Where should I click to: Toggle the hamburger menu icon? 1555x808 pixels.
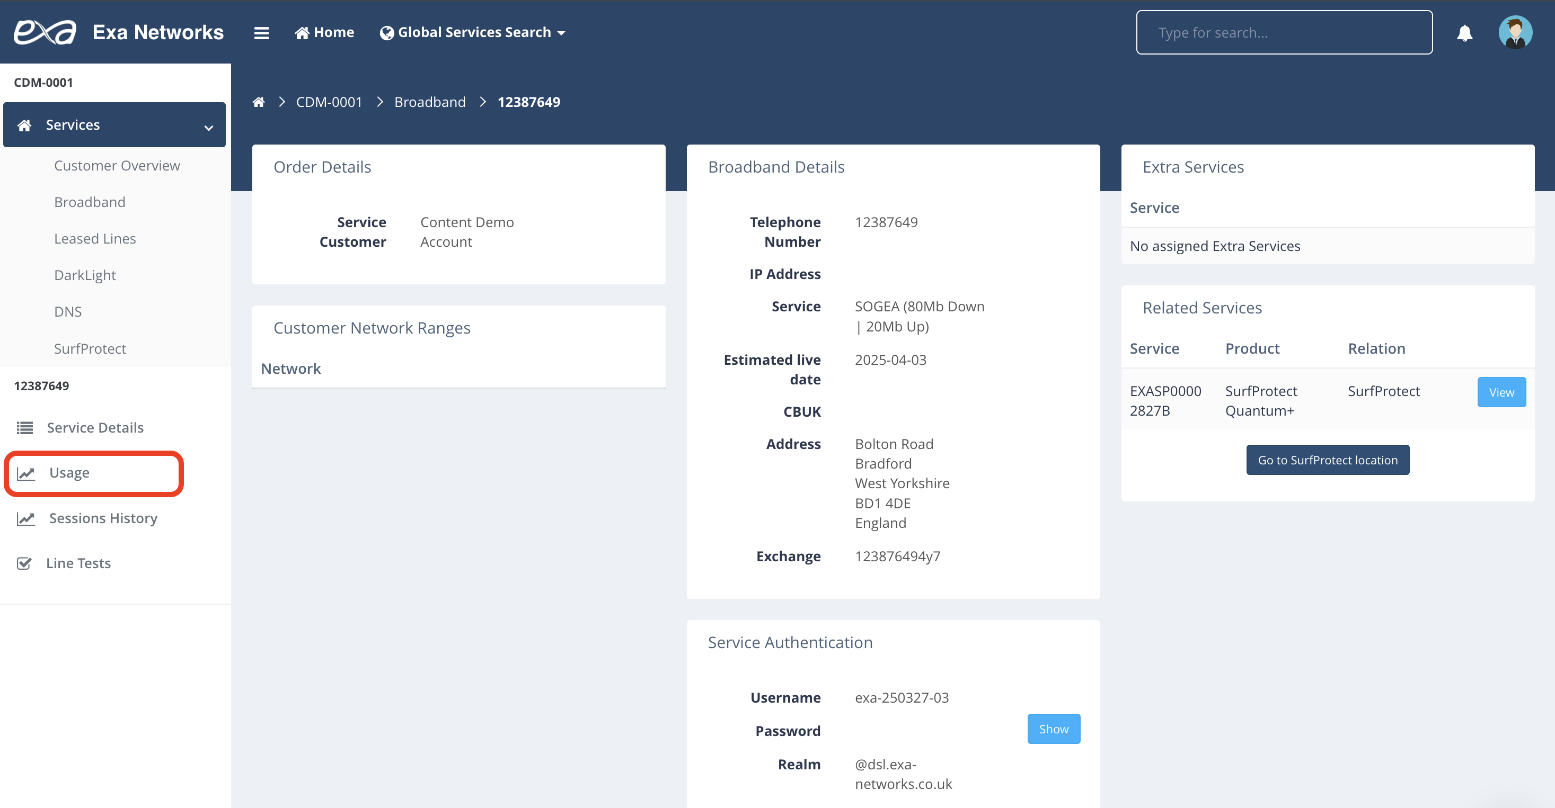click(x=261, y=32)
